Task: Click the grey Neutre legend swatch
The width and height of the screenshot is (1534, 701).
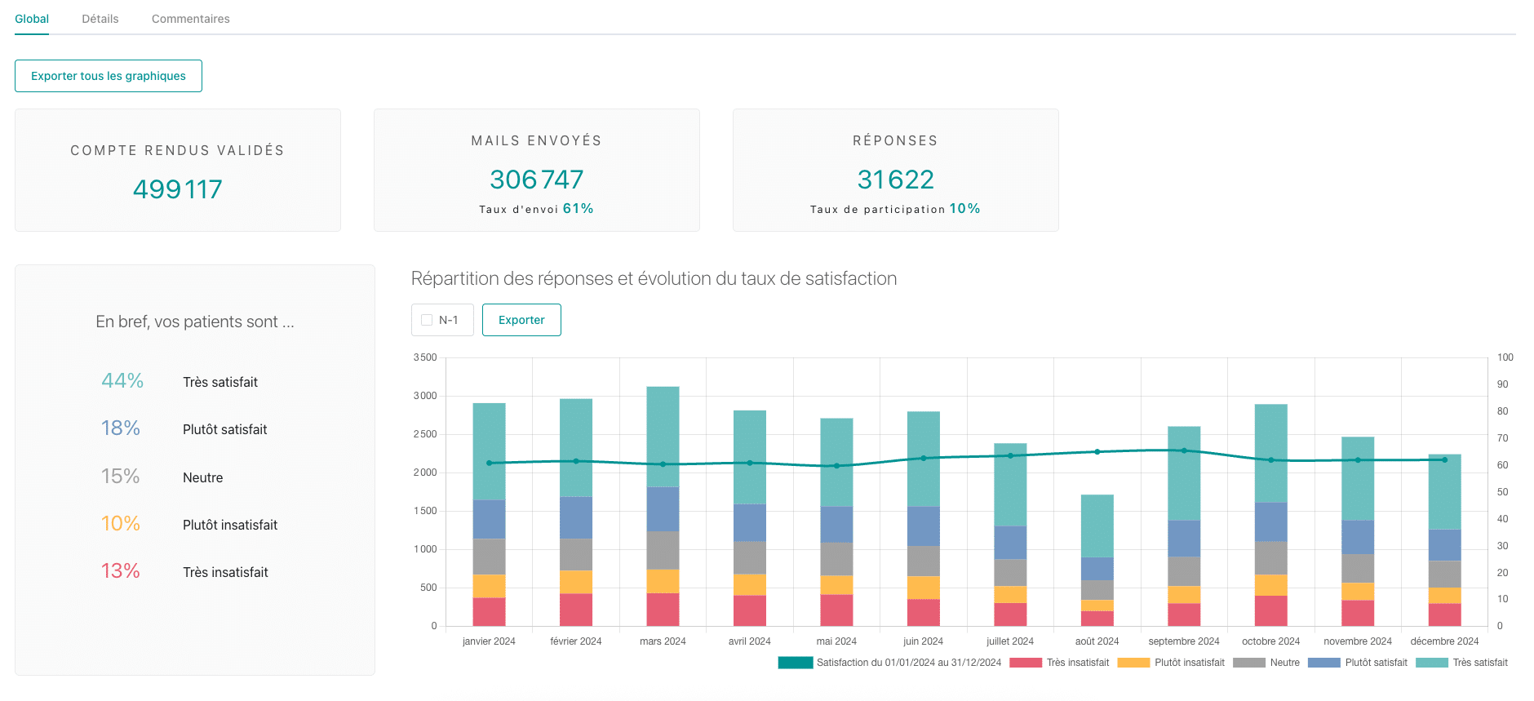Action: [1248, 663]
